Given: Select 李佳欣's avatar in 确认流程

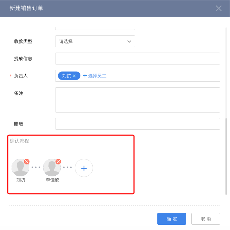Looking at the screenshot, I should 52,168.
